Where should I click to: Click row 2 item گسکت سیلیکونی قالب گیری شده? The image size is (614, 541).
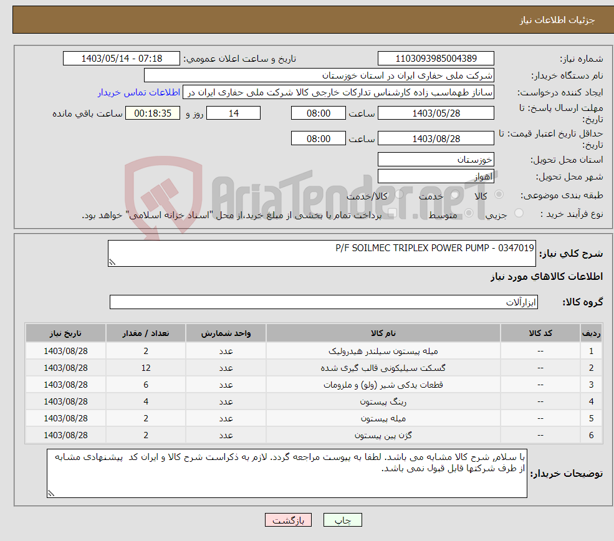[x=383, y=368]
